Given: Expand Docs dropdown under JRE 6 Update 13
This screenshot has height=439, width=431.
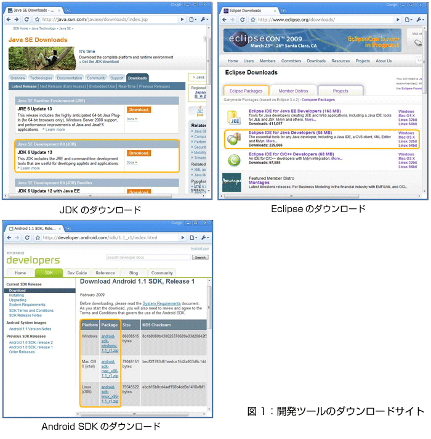Looking at the screenshot, I should pyautogui.click(x=132, y=119).
